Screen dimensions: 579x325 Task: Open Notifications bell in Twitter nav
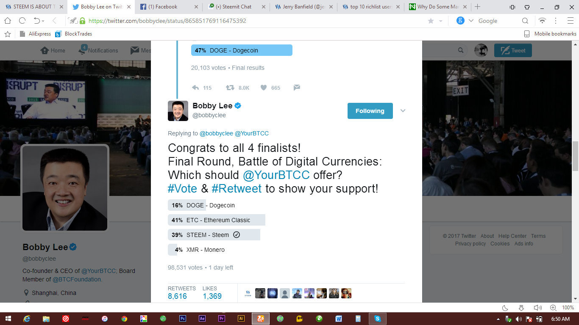pos(83,50)
